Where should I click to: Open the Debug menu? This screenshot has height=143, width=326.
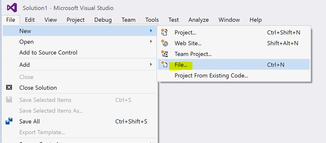pyautogui.click(x=103, y=20)
